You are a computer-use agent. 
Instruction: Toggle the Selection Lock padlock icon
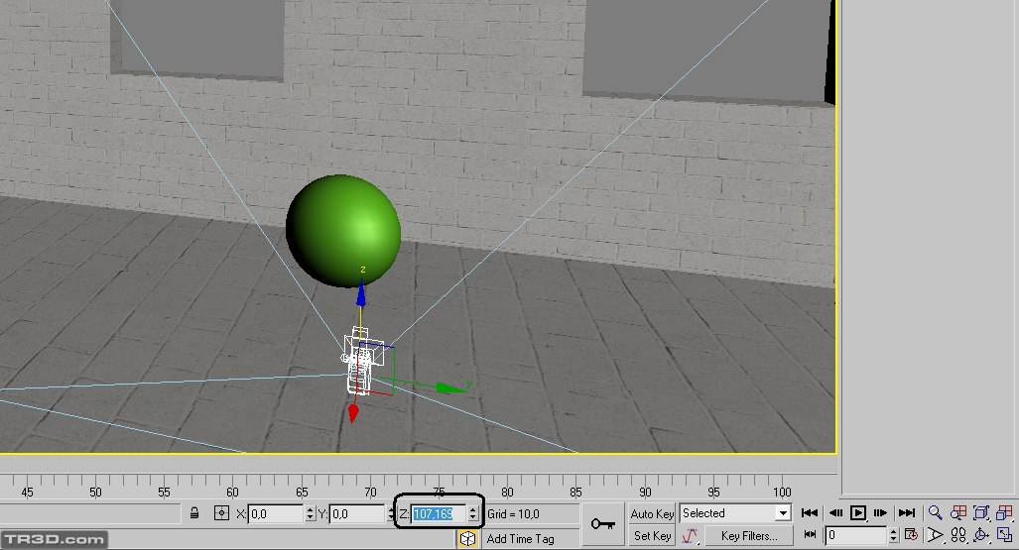click(x=194, y=513)
